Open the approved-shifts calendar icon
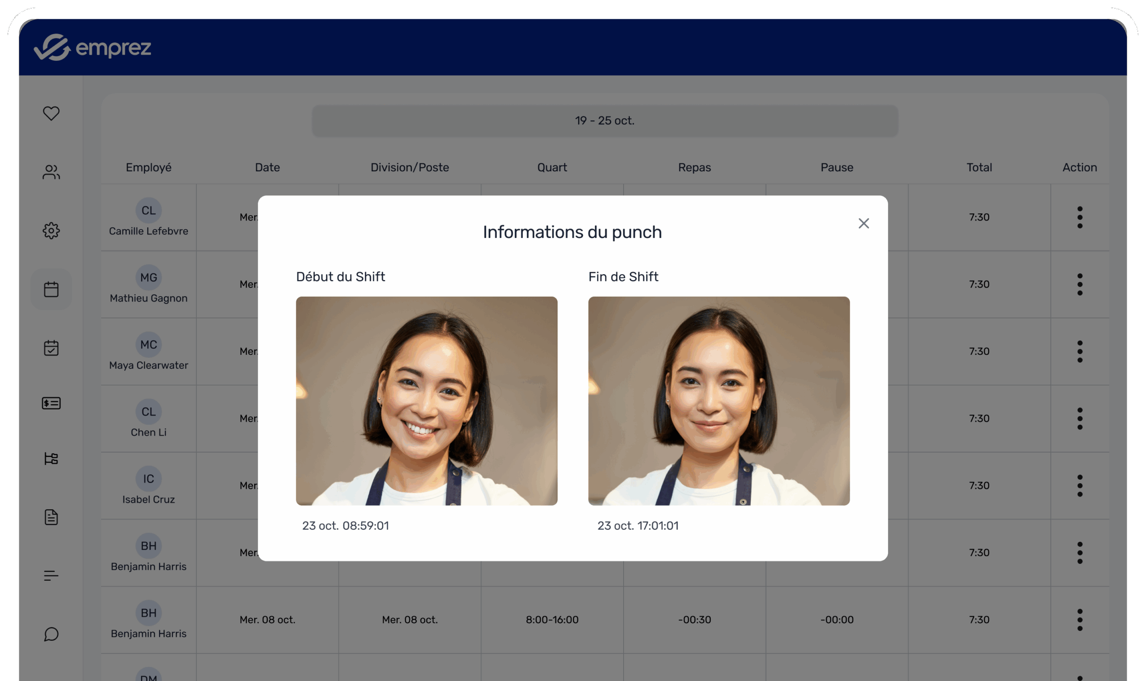1146x681 pixels. pos(51,348)
